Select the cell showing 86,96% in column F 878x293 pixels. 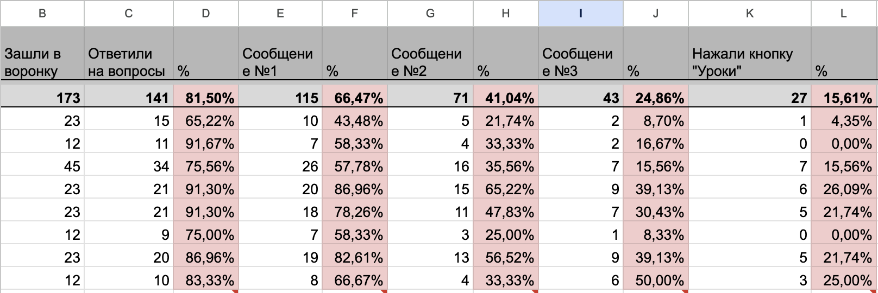(355, 189)
